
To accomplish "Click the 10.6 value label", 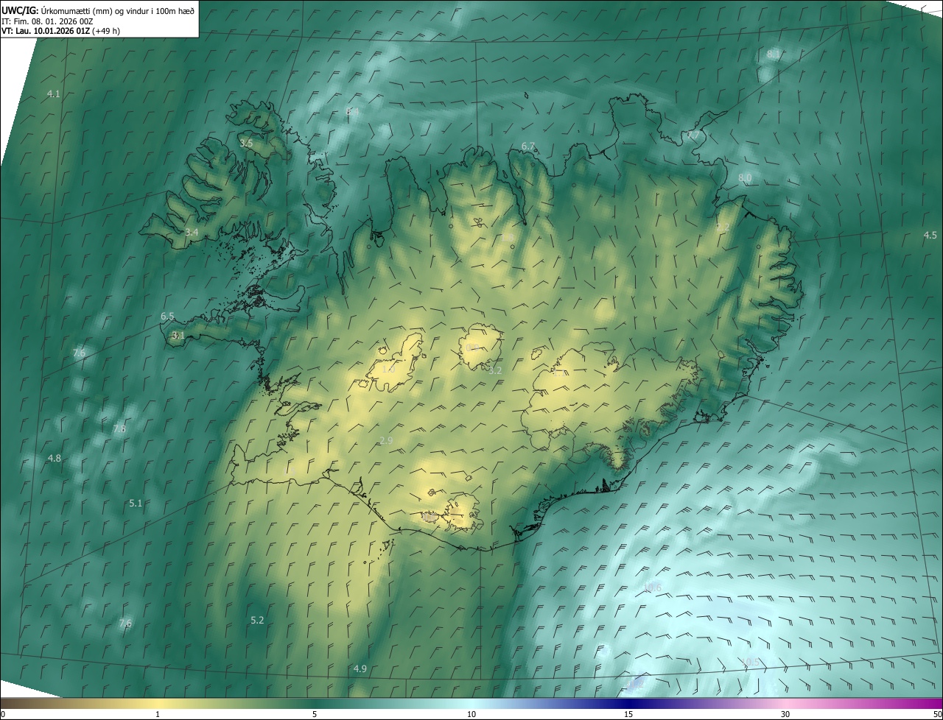I will tap(652, 587).
